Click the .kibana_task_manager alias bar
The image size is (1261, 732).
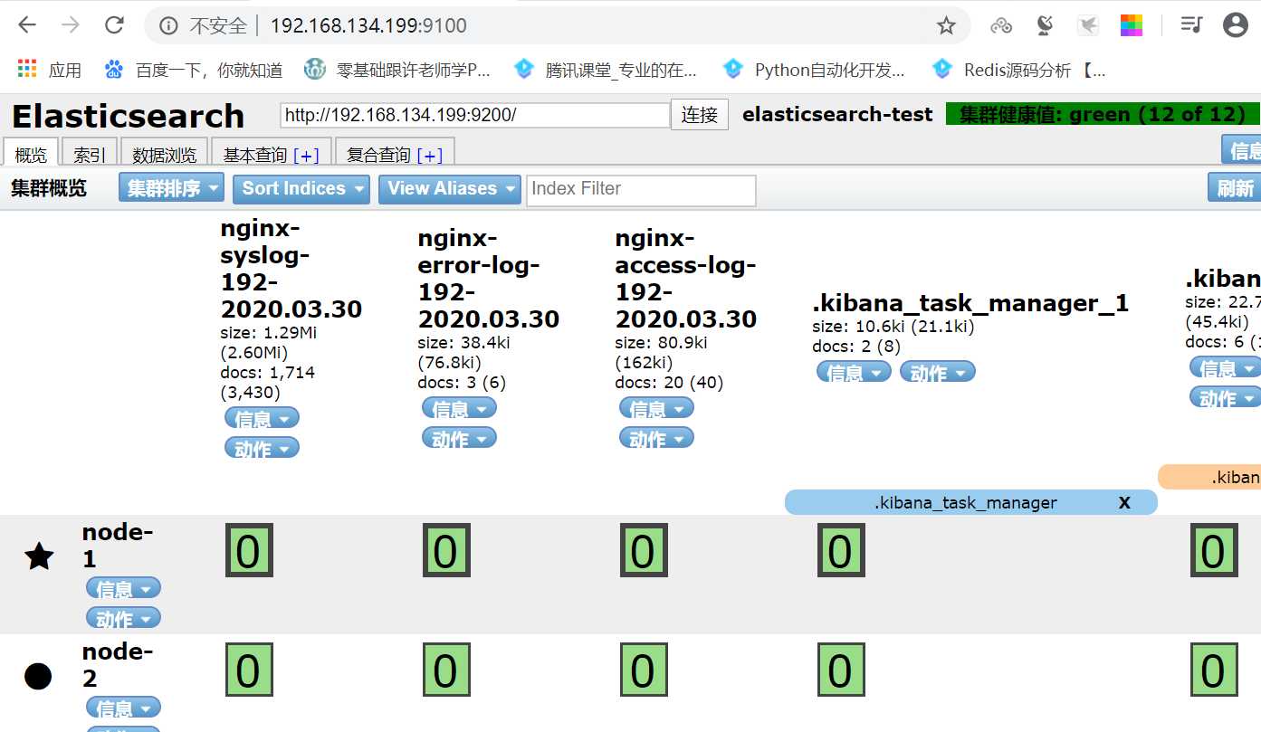tap(970, 502)
